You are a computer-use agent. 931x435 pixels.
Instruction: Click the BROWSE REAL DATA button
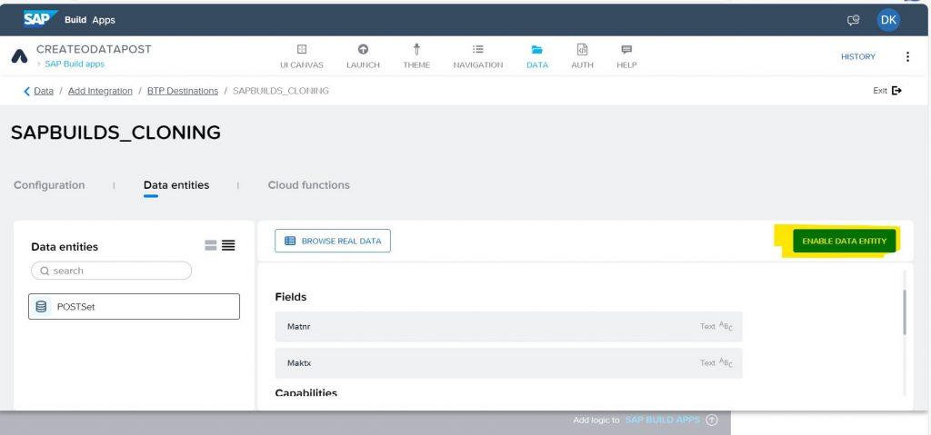pyautogui.click(x=333, y=241)
